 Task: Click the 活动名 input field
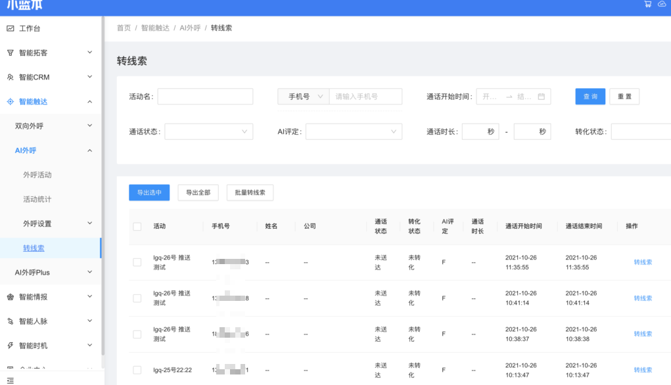coord(205,97)
